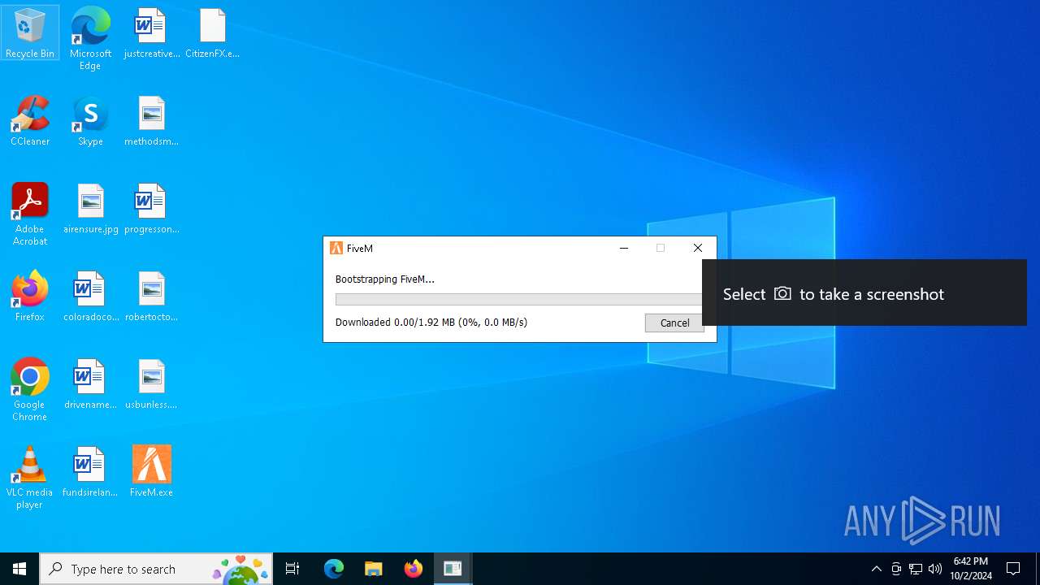Screen dimensions: 1040x585
Task: Close the FiveM window
Action: 698,248
